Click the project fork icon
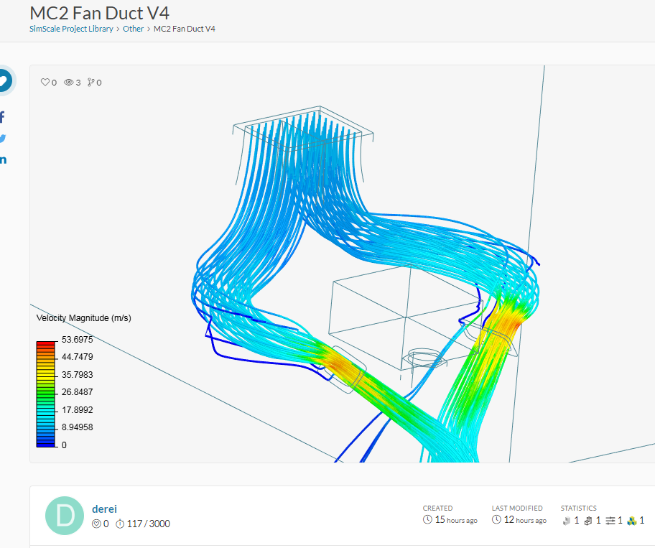655x548 pixels. tap(90, 82)
